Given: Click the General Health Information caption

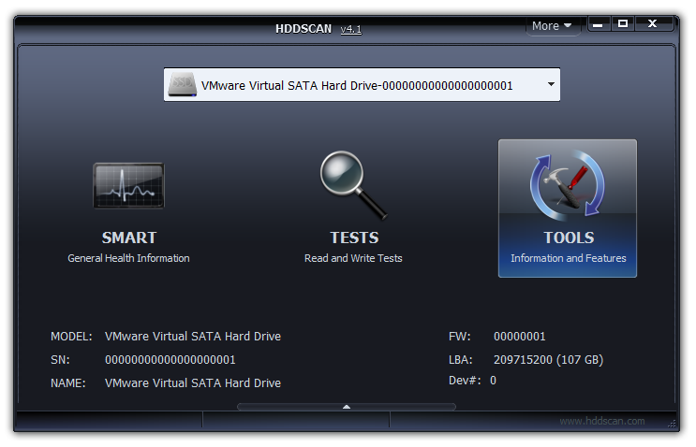Looking at the screenshot, I should tap(128, 258).
